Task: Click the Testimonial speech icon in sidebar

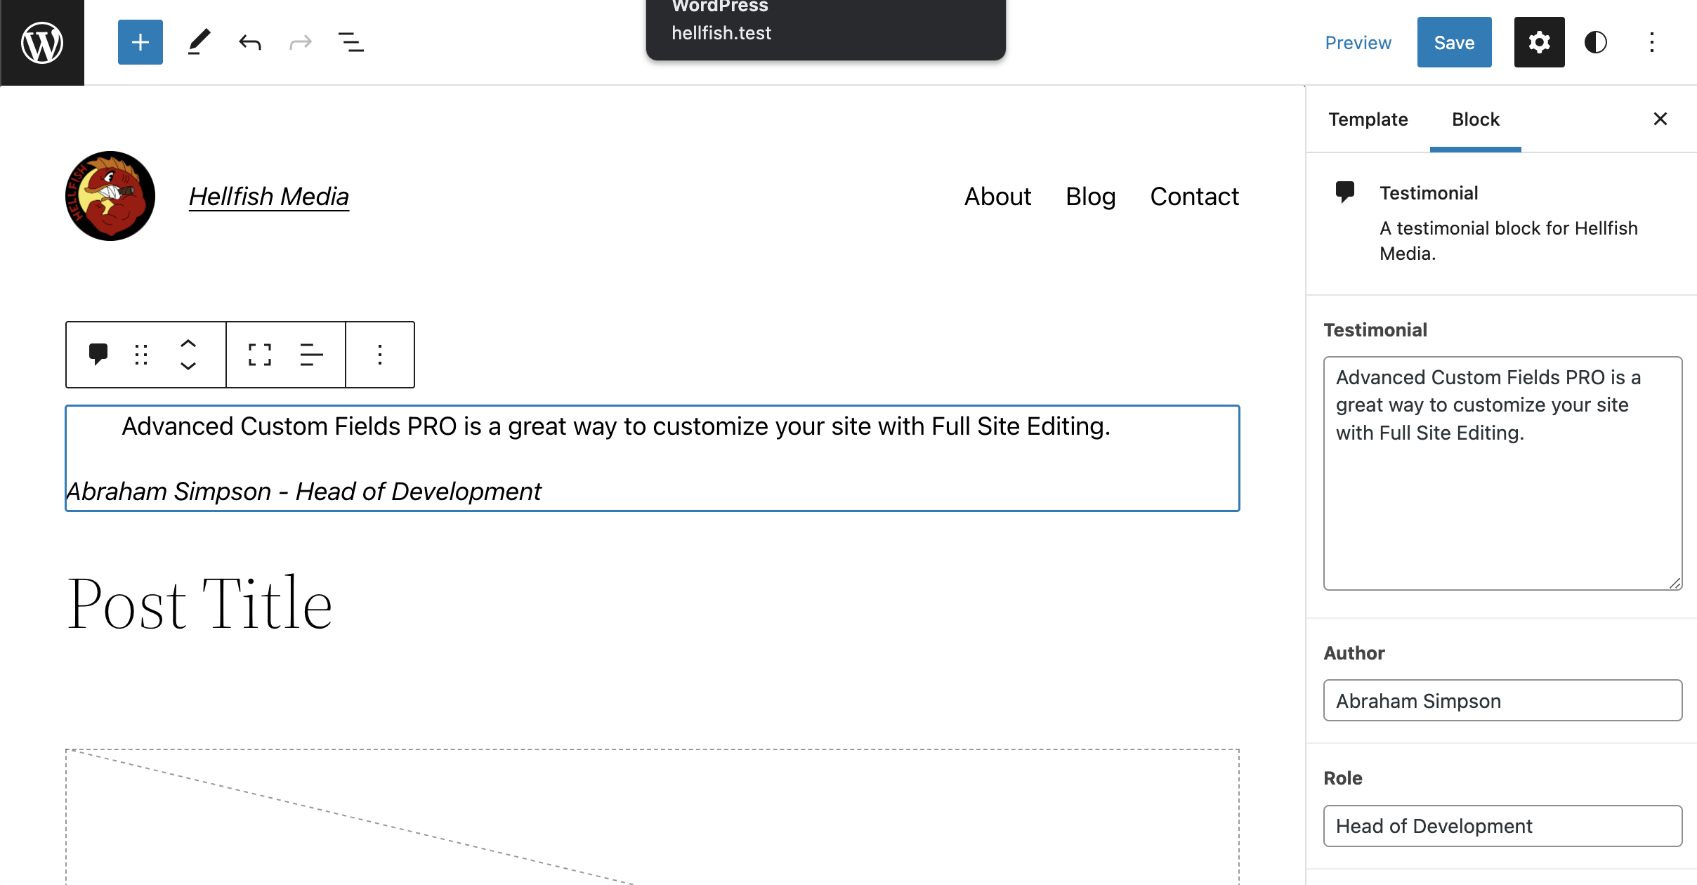Action: (x=1345, y=192)
